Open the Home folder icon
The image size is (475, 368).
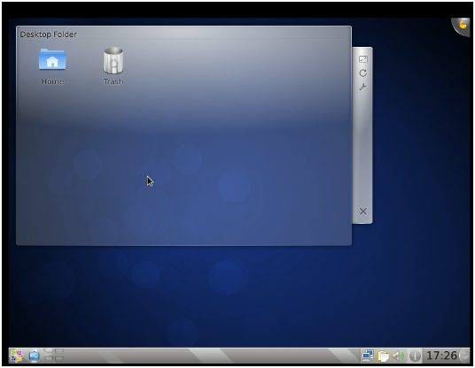[x=52, y=59]
